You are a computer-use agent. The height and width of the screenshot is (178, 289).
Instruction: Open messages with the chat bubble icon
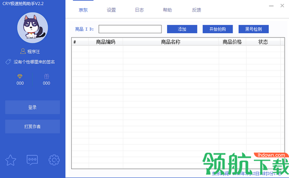click(32, 160)
